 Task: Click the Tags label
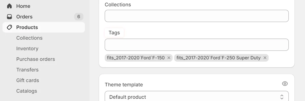[x=114, y=33]
